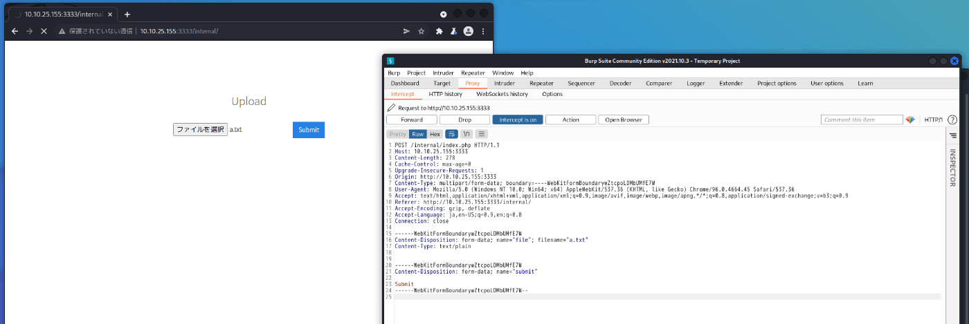The height and width of the screenshot is (324, 969).
Task: Click the Chrome back arrow
Action: tap(15, 31)
